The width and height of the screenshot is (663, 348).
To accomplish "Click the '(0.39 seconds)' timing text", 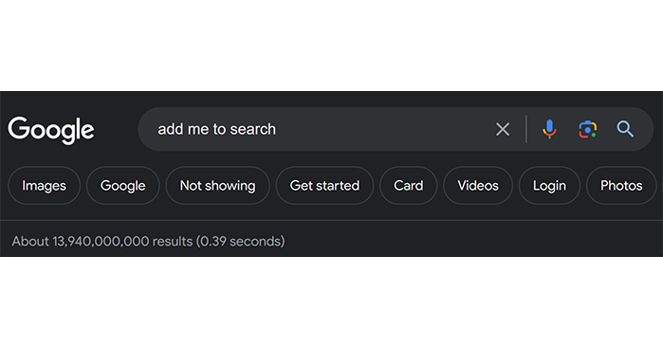I will pos(241,241).
